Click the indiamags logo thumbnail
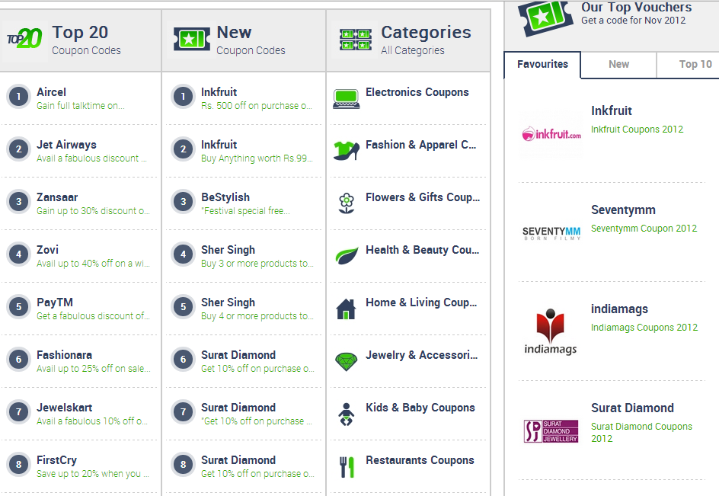This screenshot has height=496, width=719. tap(550, 331)
